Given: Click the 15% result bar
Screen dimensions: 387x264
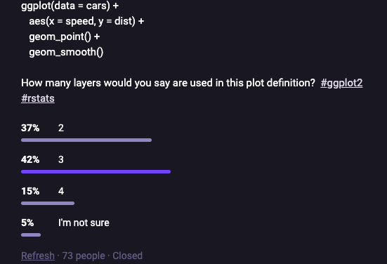Looking at the screenshot, I should [48, 204].
